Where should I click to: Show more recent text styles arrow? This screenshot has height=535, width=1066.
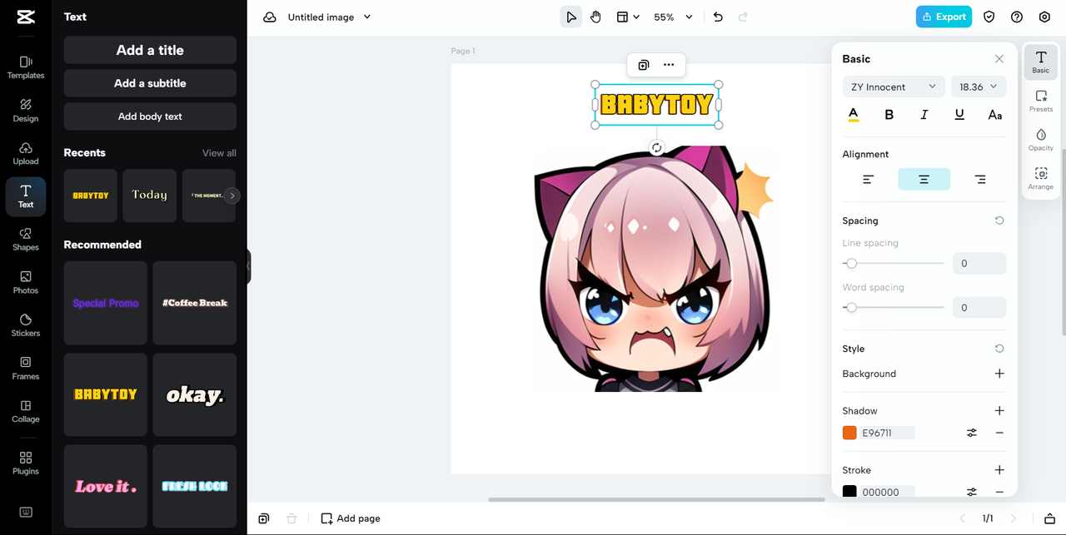pos(232,196)
